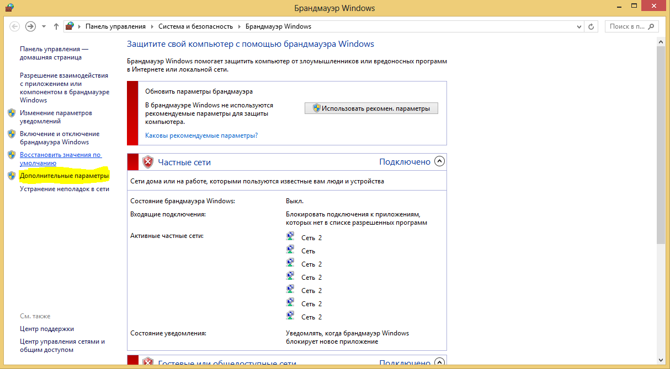Expand the Гостевые или общедоступные сети section
Viewport: 670px width, 369px height.
(x=439, y=363)
